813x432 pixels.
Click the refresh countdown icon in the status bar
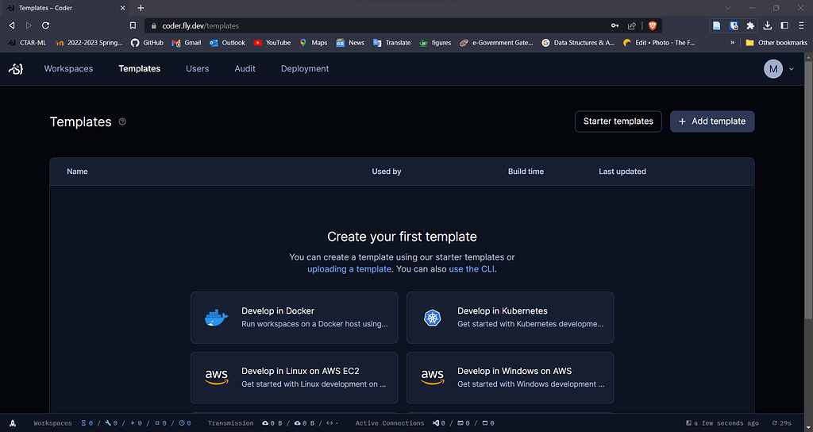(x=775, y=423)
